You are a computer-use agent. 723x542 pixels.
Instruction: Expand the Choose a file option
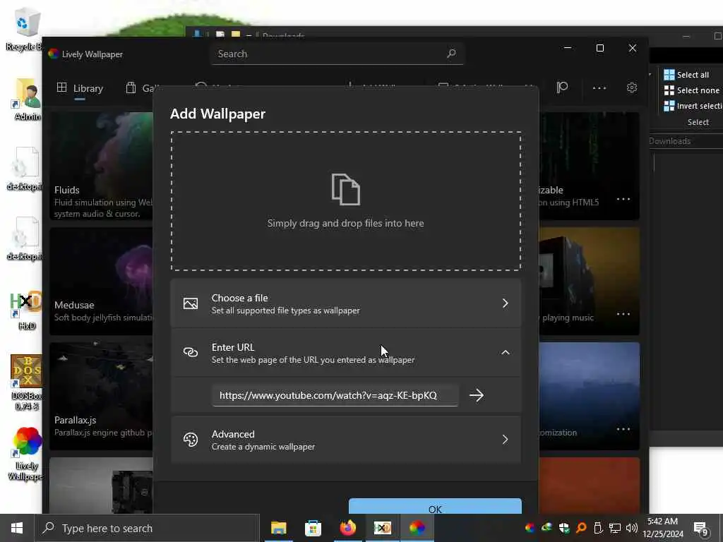[x=346, y=303]
